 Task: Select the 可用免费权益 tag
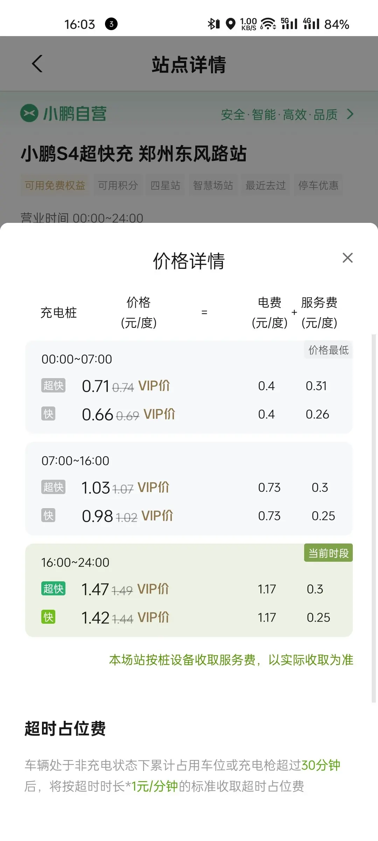pyautogui.click(x=55, y=185)
